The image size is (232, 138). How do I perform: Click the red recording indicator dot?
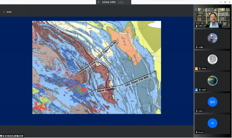click(4, 12)
